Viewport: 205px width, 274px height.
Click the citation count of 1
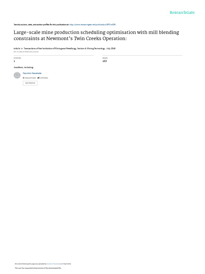tap(14, 61)
